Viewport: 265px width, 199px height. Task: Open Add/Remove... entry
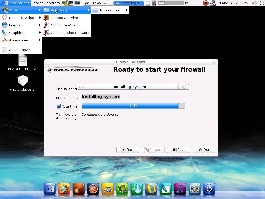pos(21,50)
